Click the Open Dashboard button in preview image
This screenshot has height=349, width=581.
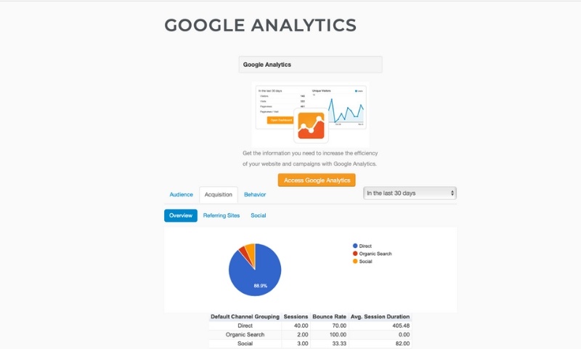pos(280,120)
